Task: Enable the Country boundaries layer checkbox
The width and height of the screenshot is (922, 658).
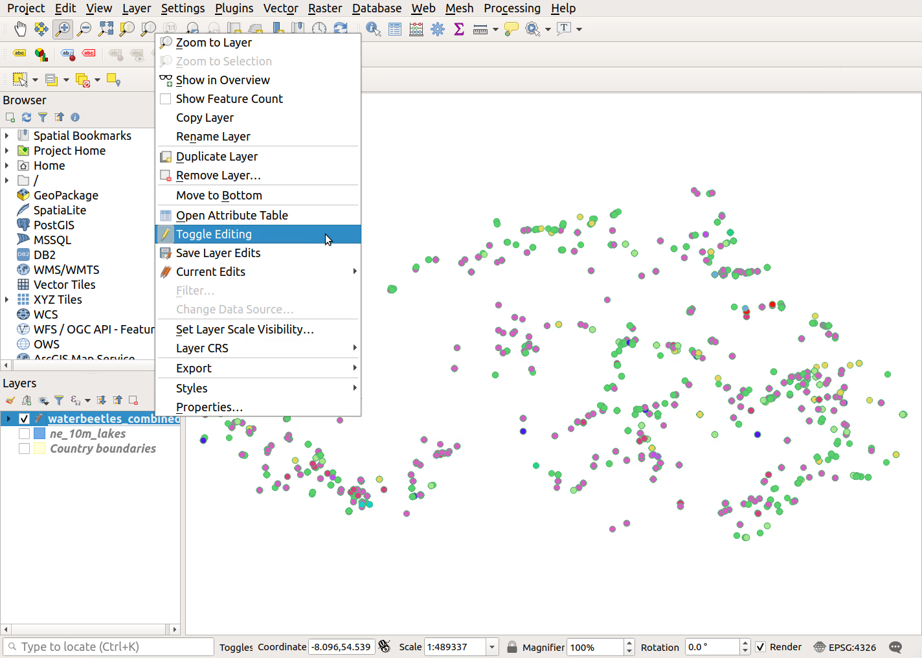Action: click(x=24, y=448)
